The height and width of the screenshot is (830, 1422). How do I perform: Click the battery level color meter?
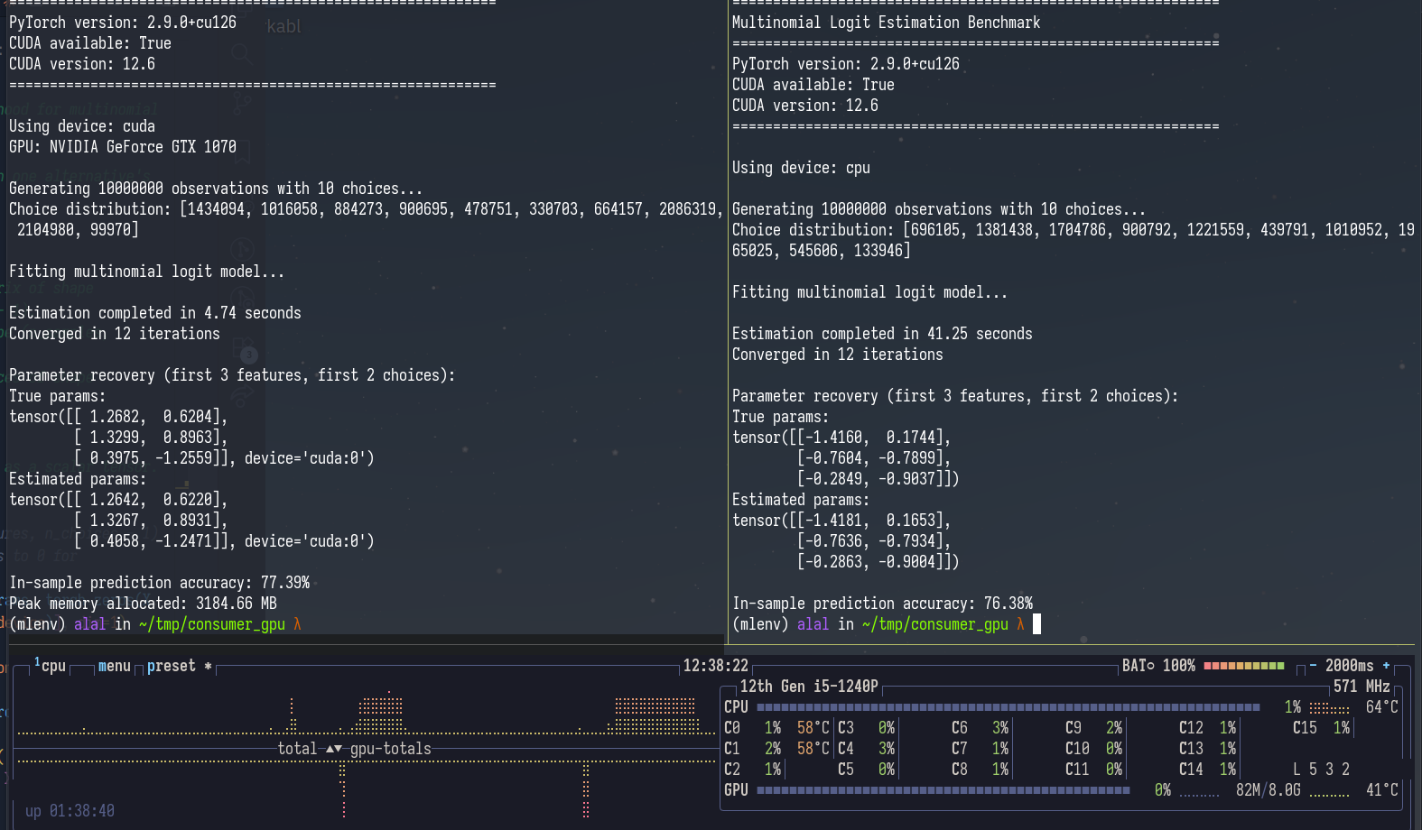click(1243, 666)
